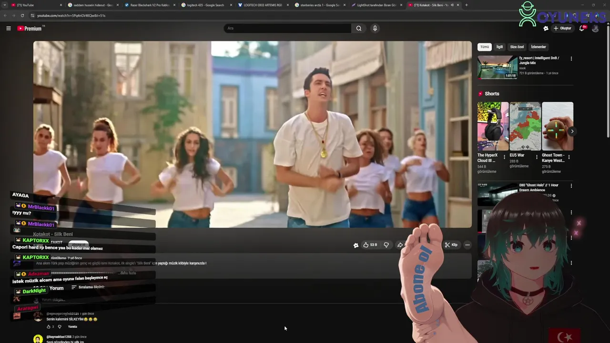Select the Tümü filter chip

coord(485,47)
